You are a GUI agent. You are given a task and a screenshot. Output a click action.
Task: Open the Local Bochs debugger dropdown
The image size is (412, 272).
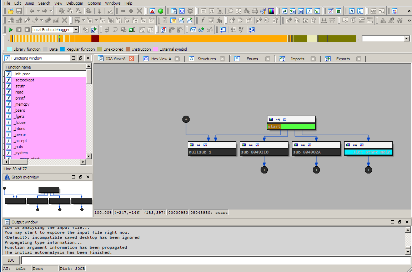(x=76, y=30)
